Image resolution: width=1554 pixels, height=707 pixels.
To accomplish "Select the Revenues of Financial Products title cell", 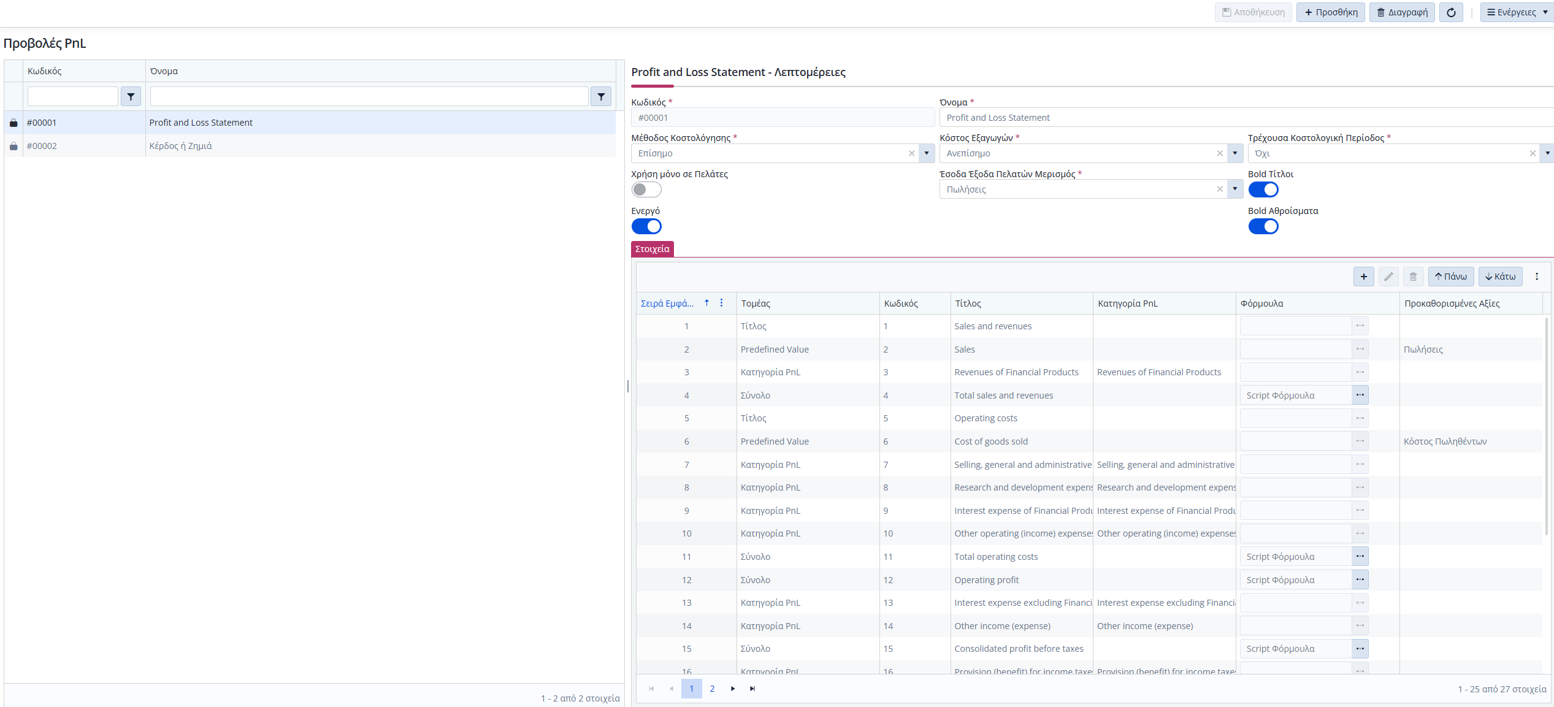I will (x=1021, y=372).
